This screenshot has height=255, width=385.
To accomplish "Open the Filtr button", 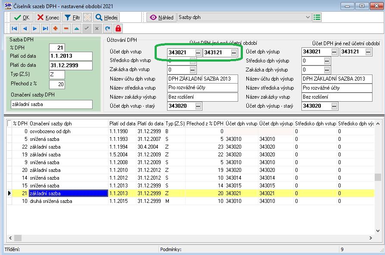I will click(x=71, y=17).
